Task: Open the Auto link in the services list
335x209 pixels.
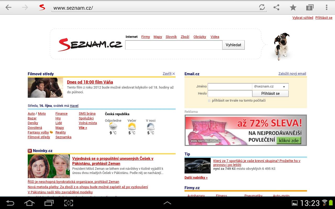Action: point(31,114)
